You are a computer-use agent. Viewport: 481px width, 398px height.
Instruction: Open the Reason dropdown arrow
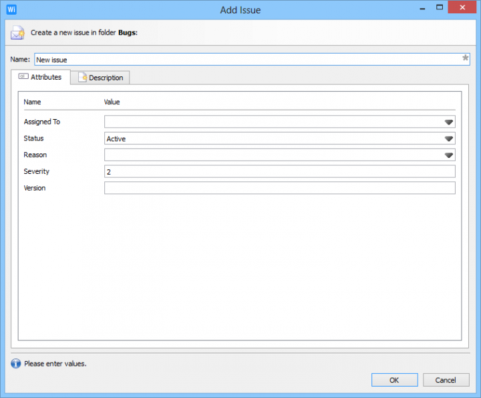click(x=448, y=155)
